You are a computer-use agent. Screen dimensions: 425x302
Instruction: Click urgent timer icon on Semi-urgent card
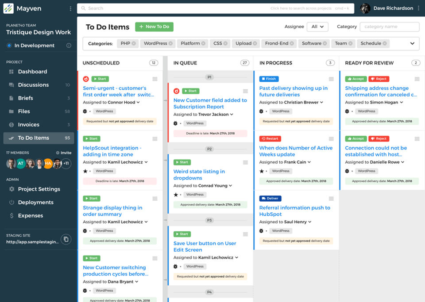coord(86,79)
